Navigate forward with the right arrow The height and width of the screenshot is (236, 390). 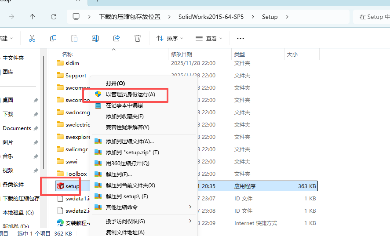click(11, 17)
